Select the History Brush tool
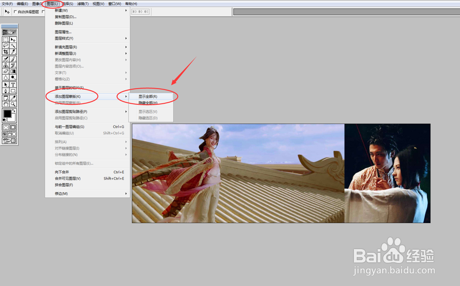This screenshot has height=286, width=460. coord(13,65)
